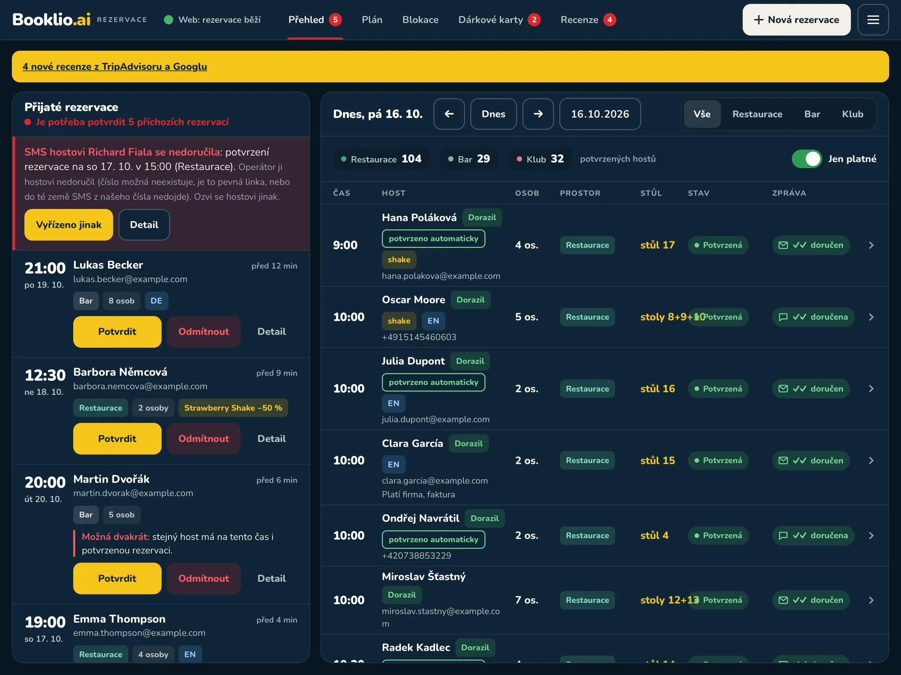
Task: Toggle the Jen platné switch
Action: click(806, 159)
